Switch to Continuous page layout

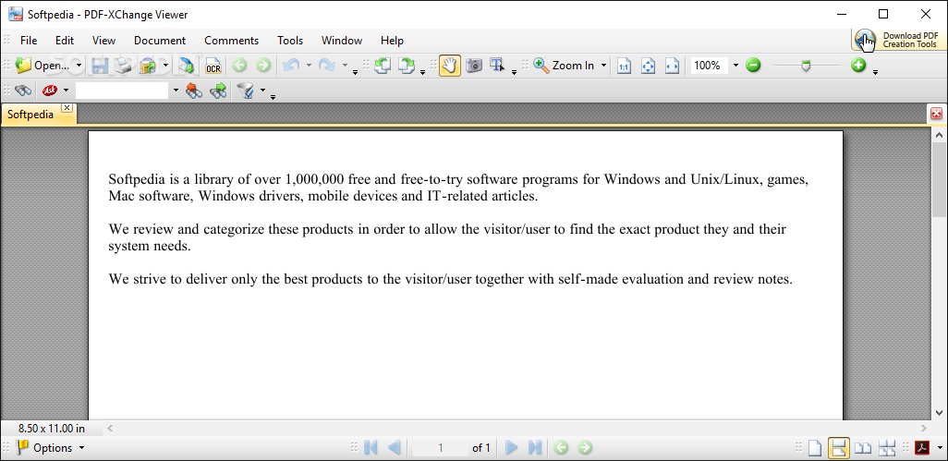(839, 448)
